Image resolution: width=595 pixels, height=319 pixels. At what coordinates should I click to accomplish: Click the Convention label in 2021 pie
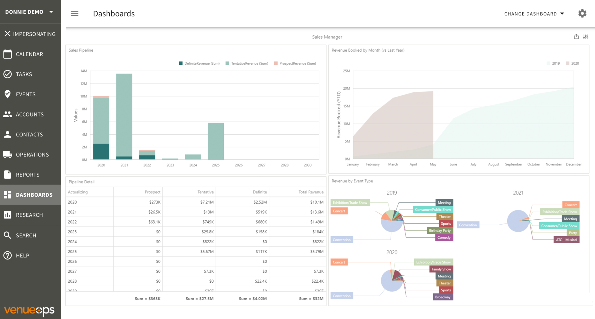(x=468, y=225)
